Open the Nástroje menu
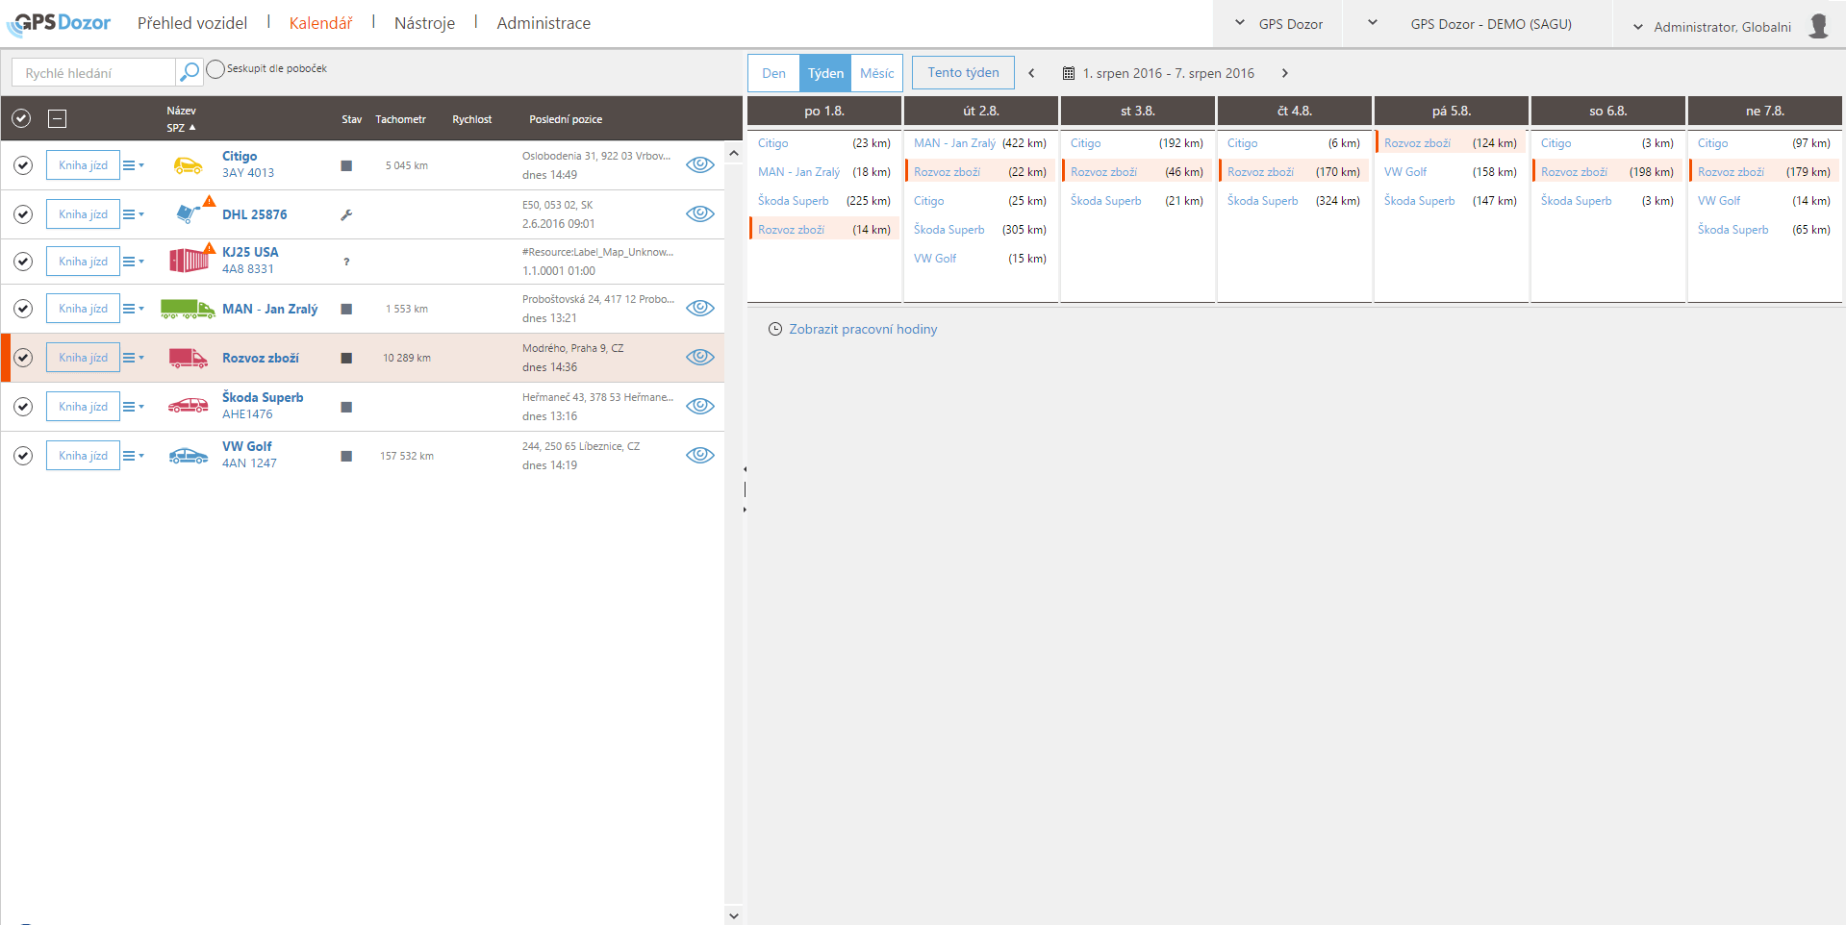The image size is (1846, 925). [x=424, y=23]
